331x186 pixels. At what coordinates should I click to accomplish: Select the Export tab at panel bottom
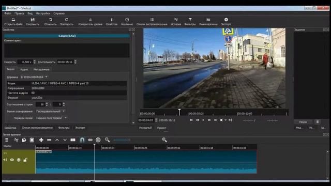(x=80, y=128)
